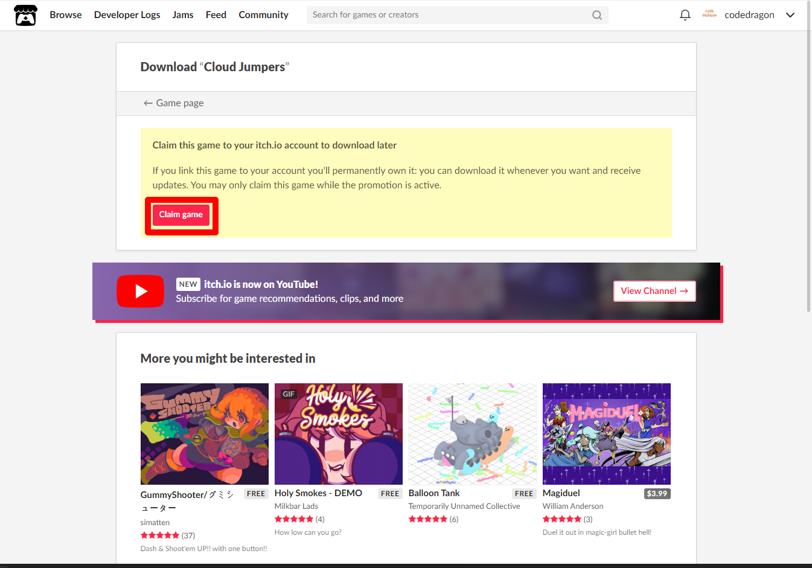
Task: Open the GummyShooter thumbnail
Action: click(205, 434)
